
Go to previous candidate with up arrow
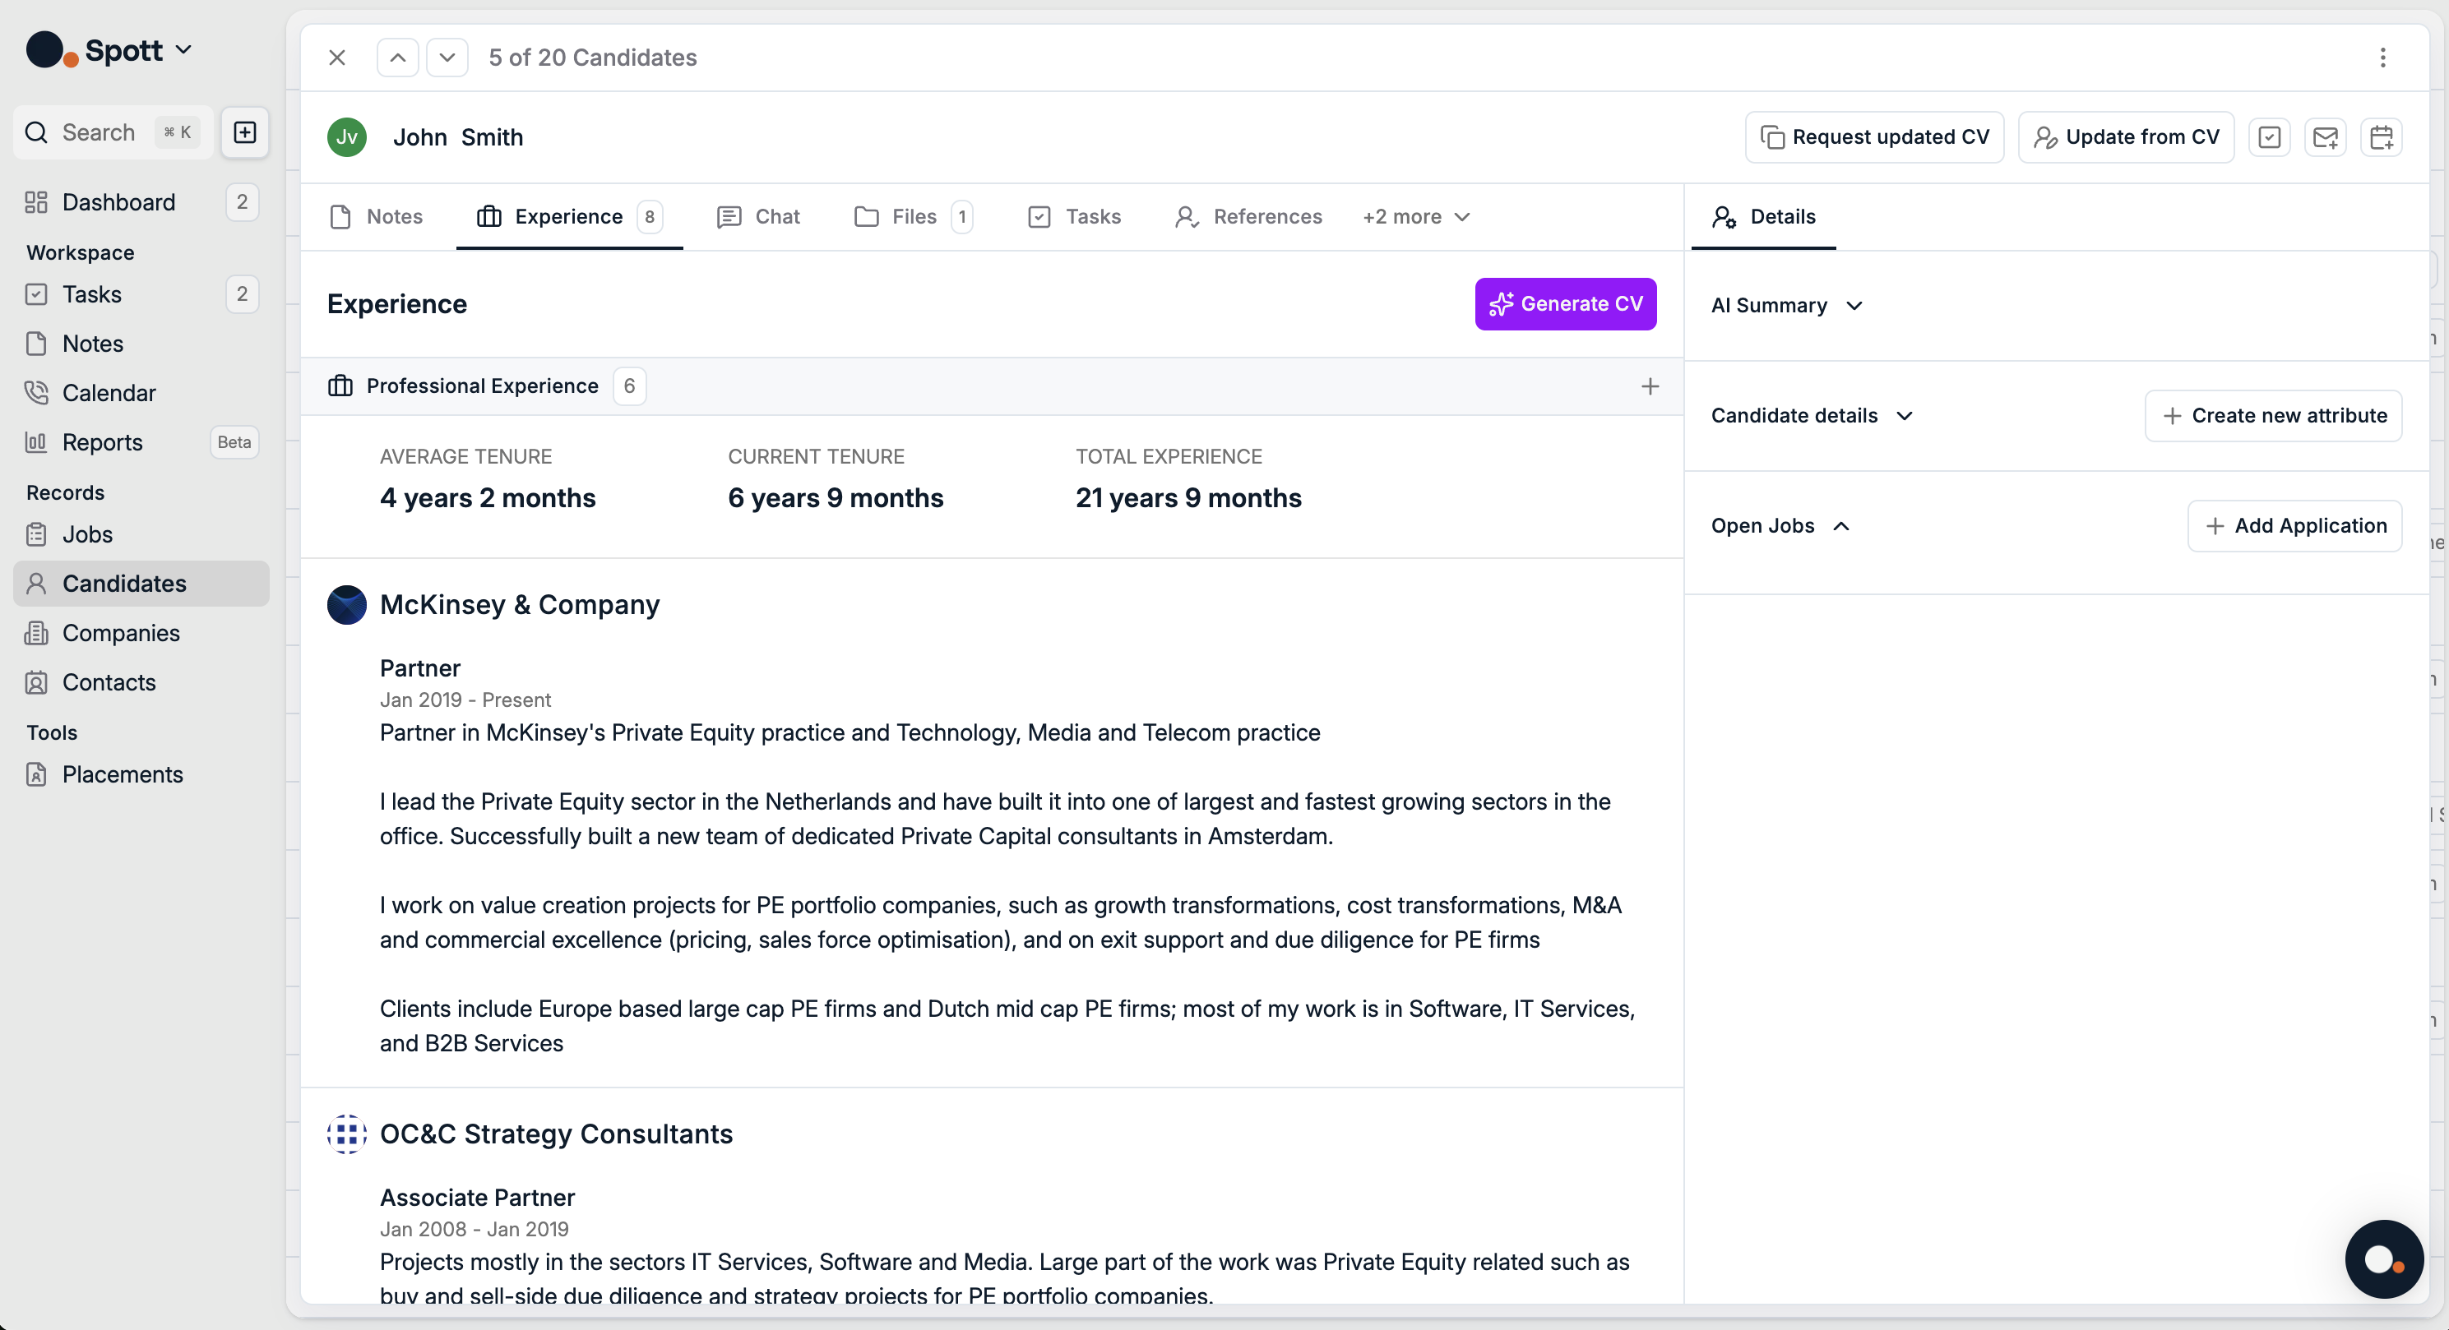397,57
